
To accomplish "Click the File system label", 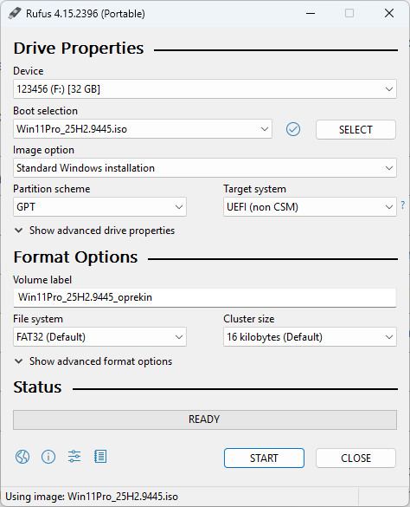I will coord(38,319).
